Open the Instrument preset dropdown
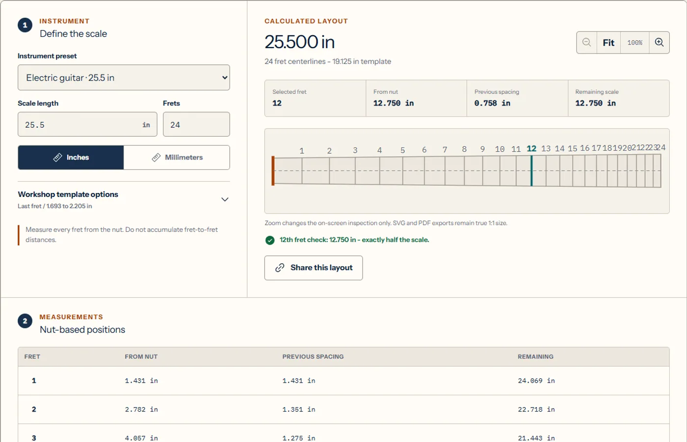Screen dimensions: 687x442 pos(124,78)
